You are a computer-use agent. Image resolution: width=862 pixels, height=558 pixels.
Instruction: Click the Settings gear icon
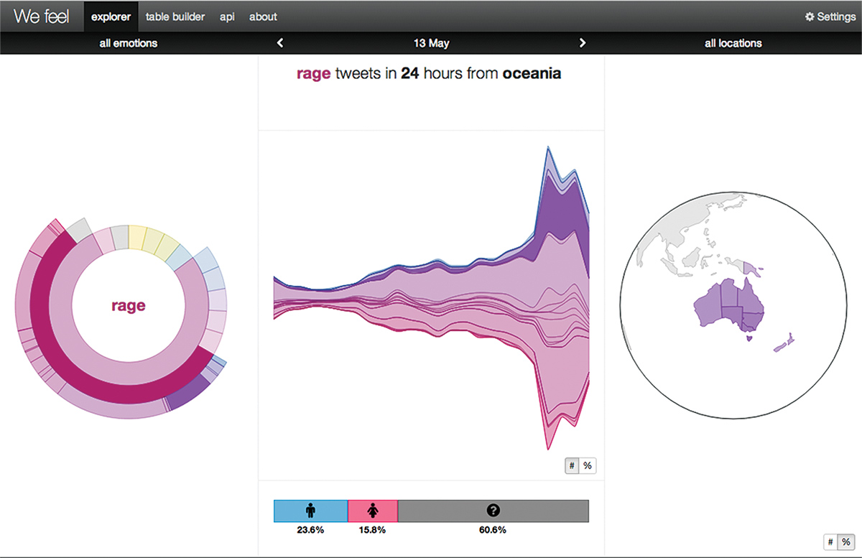[810, 17]
